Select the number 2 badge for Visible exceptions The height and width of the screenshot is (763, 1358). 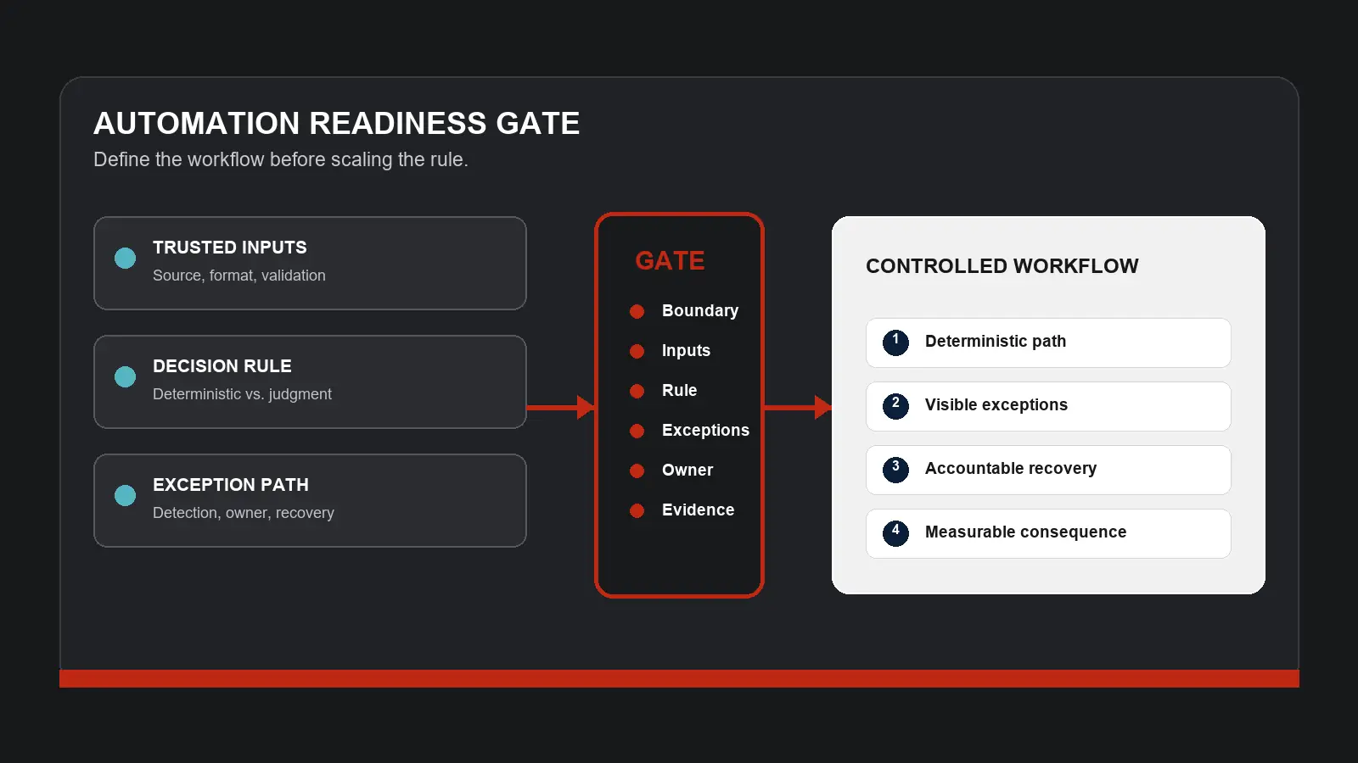pyautogui.click(x=895, y=406)
